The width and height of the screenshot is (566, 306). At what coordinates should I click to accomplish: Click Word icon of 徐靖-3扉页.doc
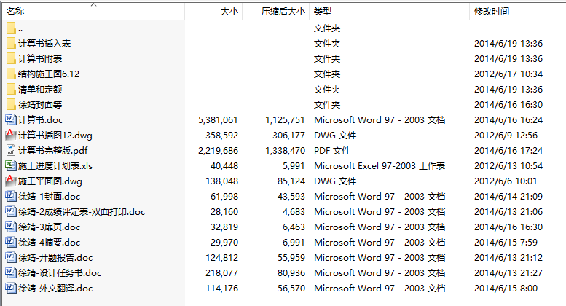coord(11,227)
